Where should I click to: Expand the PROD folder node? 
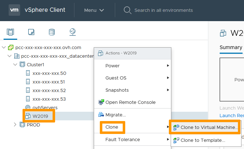(15, 125)
